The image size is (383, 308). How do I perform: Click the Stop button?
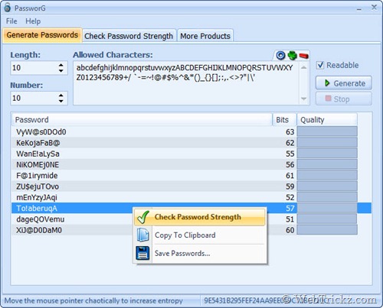[344, 99]
